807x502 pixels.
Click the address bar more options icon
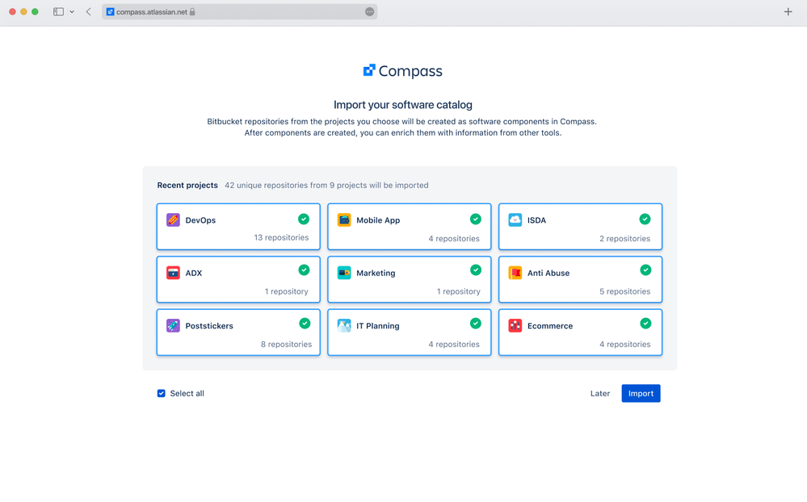click(369, 12)
